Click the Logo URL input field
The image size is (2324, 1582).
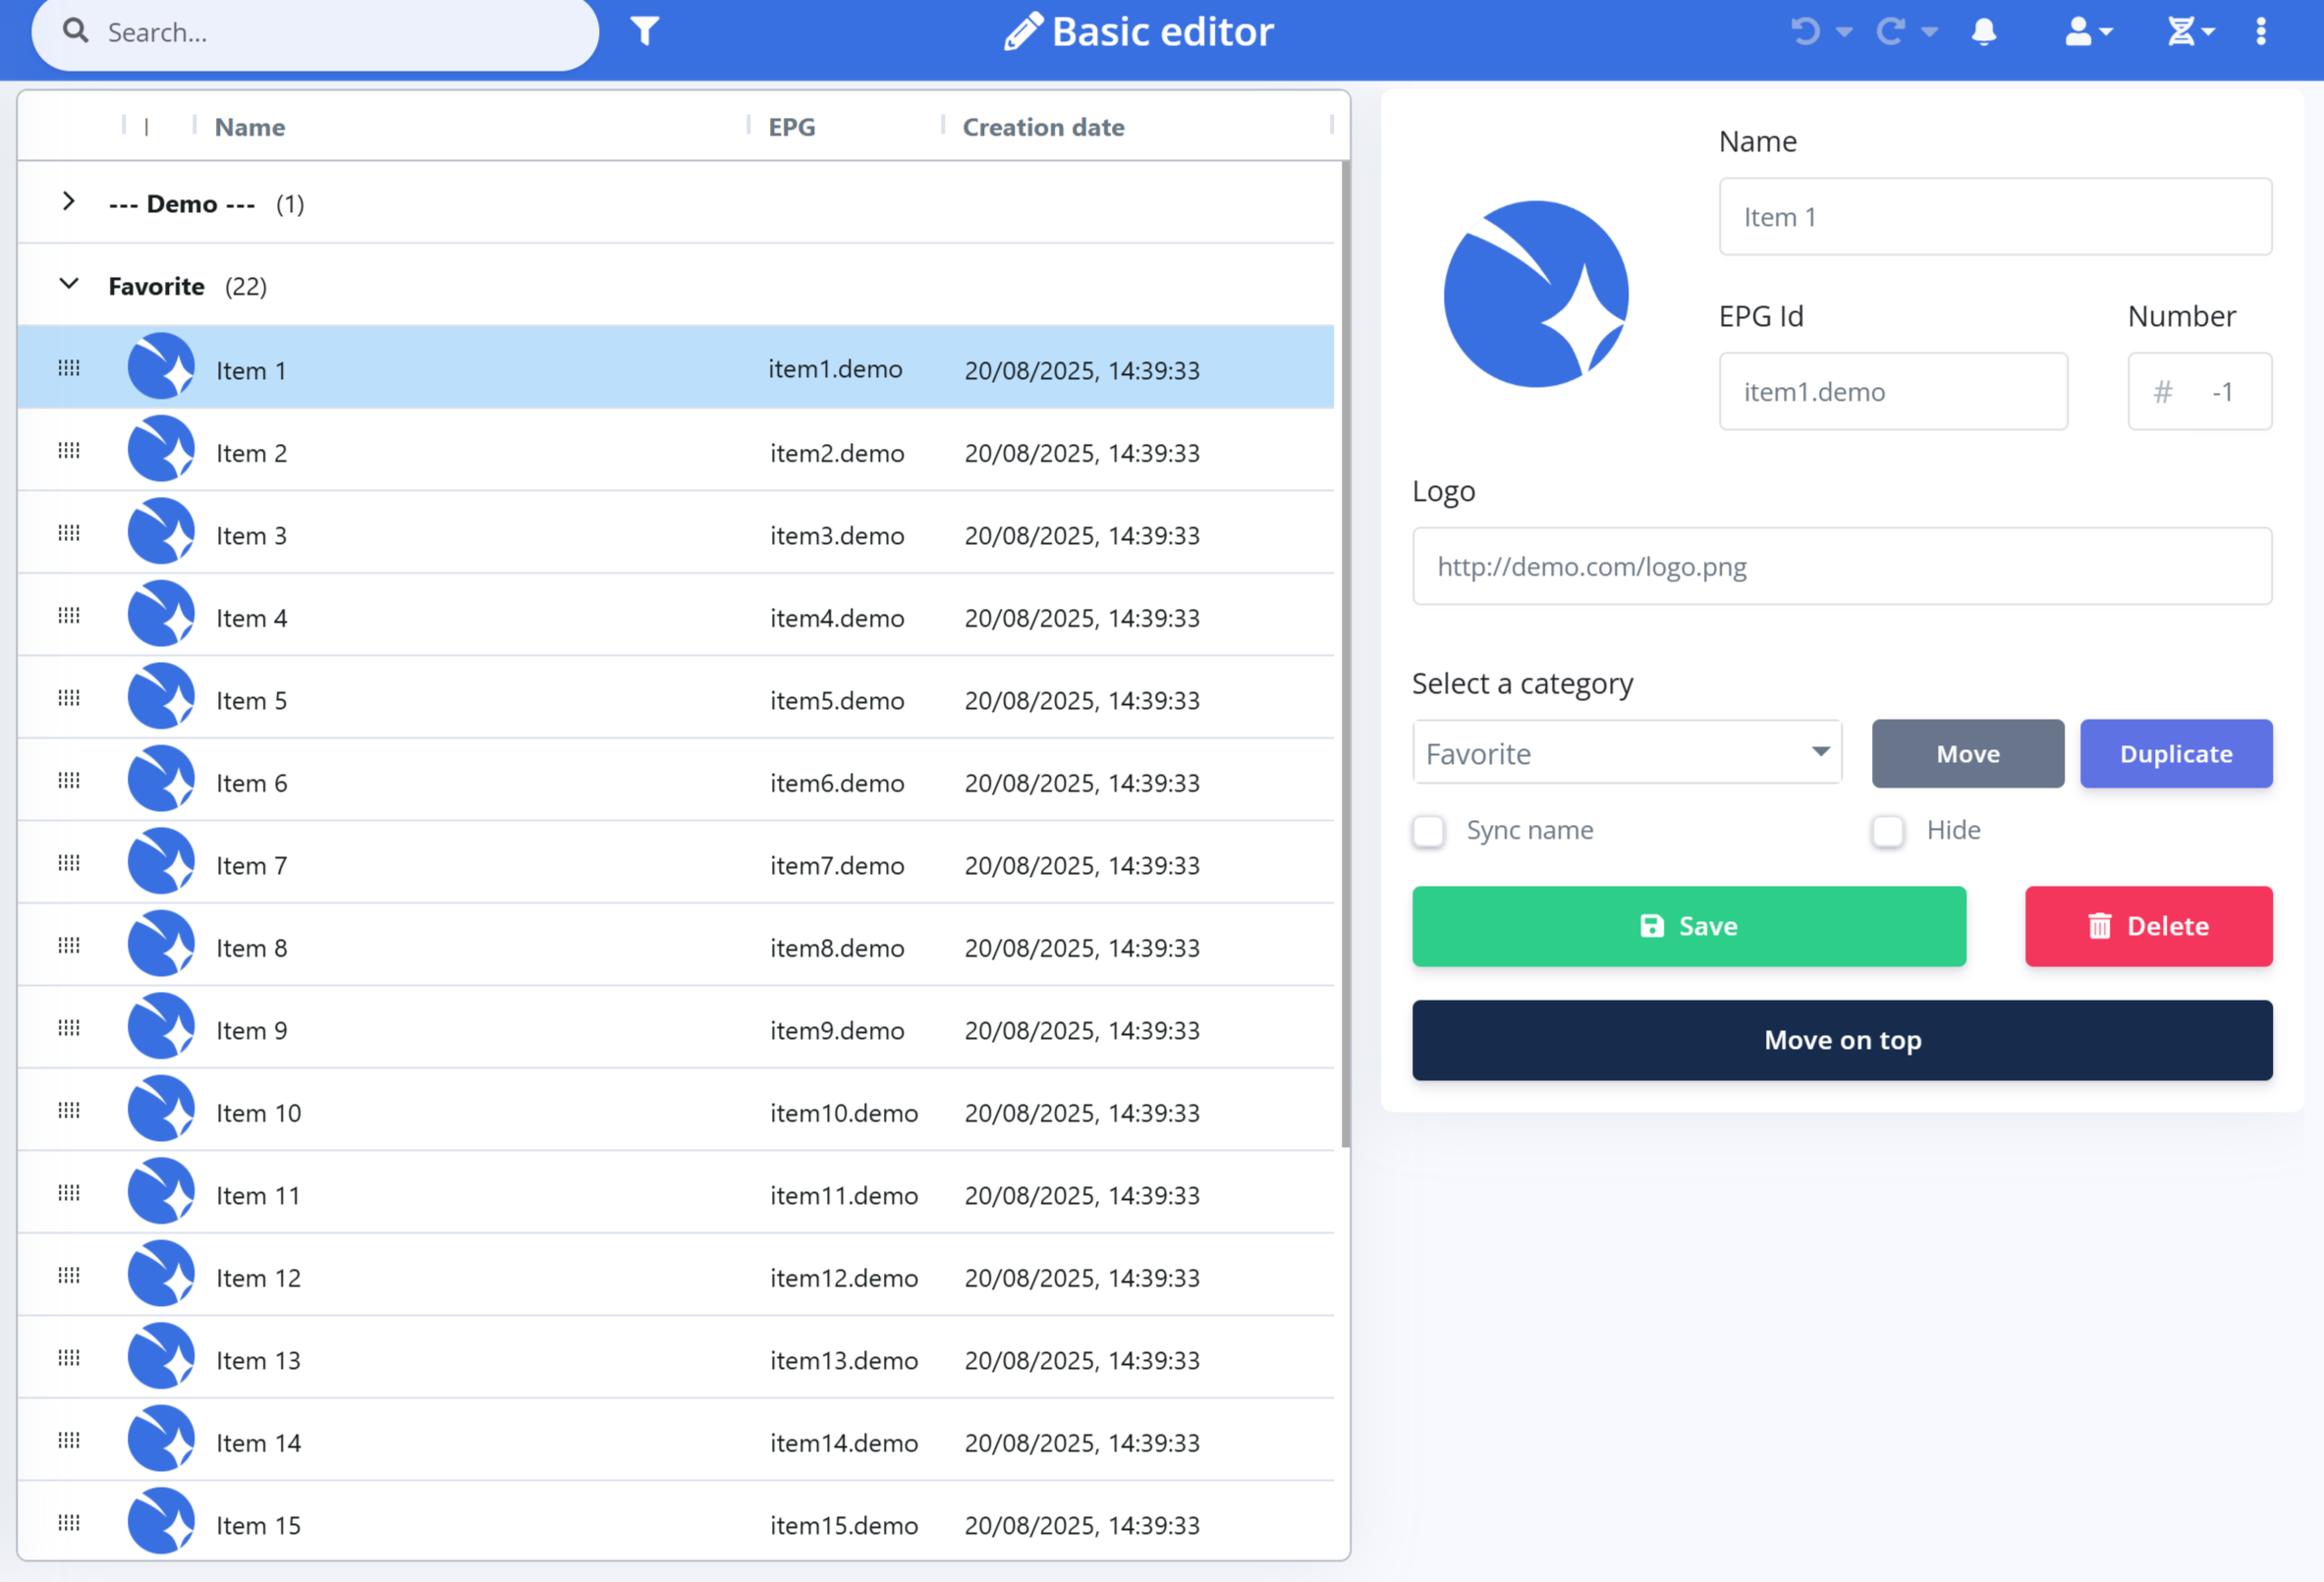click(1841, 567)
